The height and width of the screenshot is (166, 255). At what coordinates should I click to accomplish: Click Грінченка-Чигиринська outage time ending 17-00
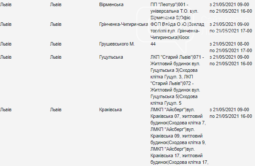[231, 28]
